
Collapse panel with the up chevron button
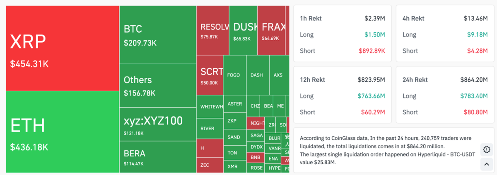click(x=487, y=164)
